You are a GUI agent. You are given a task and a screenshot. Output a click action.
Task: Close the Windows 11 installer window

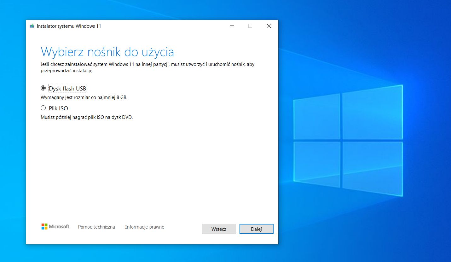(x=269, y=26)
